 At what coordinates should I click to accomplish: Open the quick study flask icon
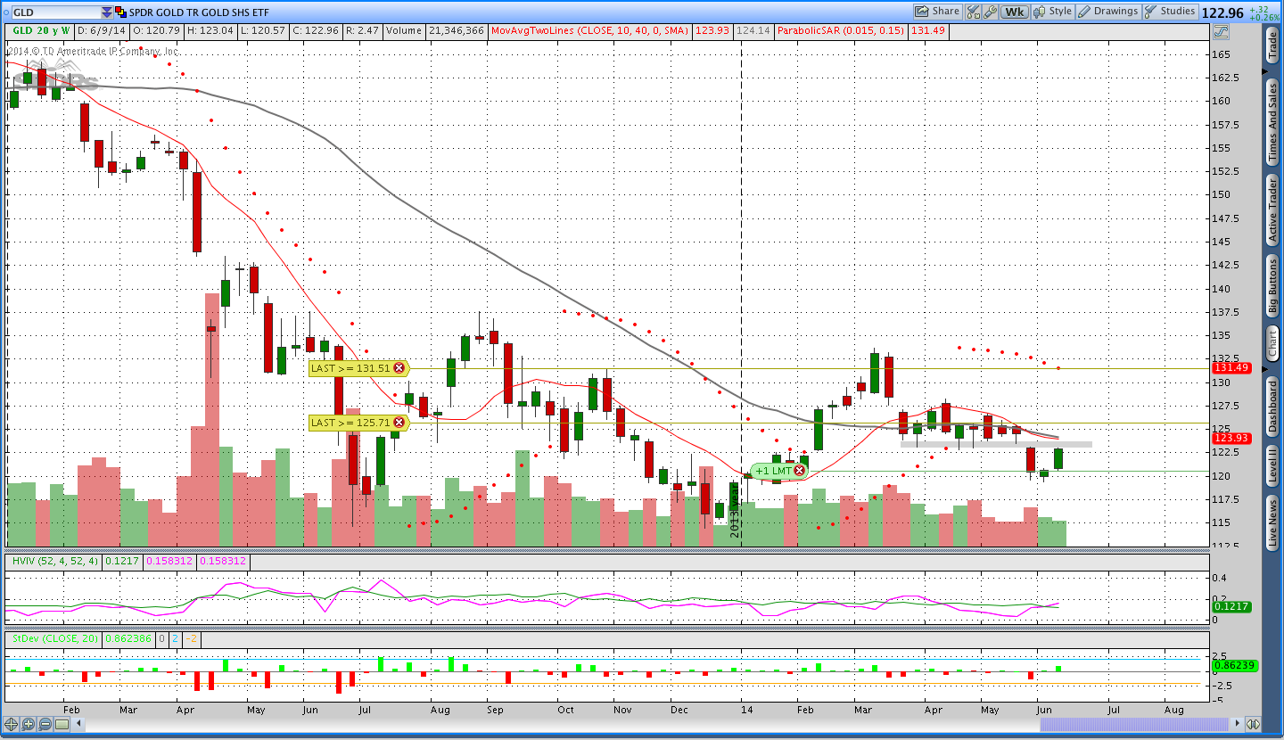click(973, 12)
